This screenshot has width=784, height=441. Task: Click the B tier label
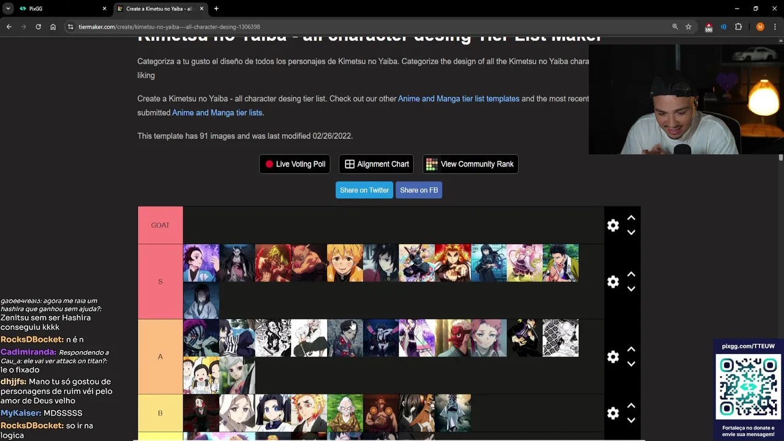click(x=160, y=413)
